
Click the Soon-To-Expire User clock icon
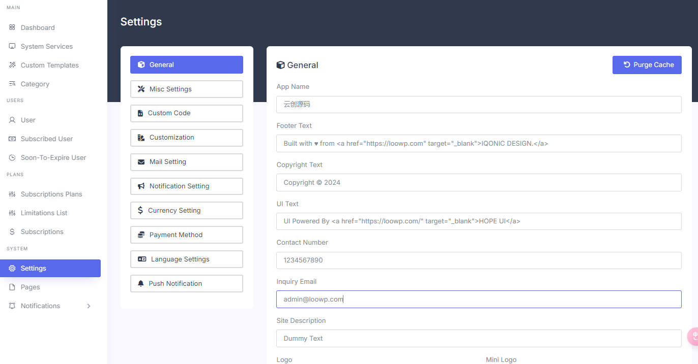(12, 157)
